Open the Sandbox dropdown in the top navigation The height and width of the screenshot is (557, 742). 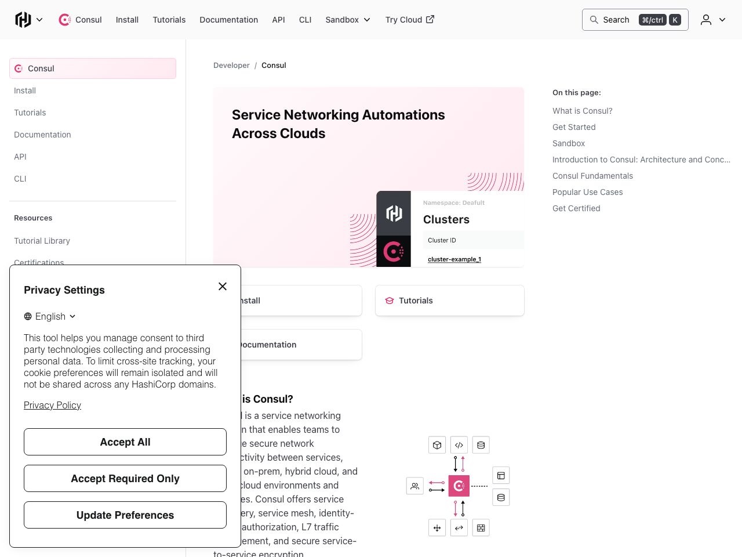(x=347, y=19)
